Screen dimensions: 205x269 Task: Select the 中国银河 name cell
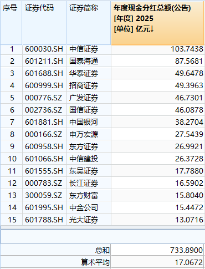point(89,122)
